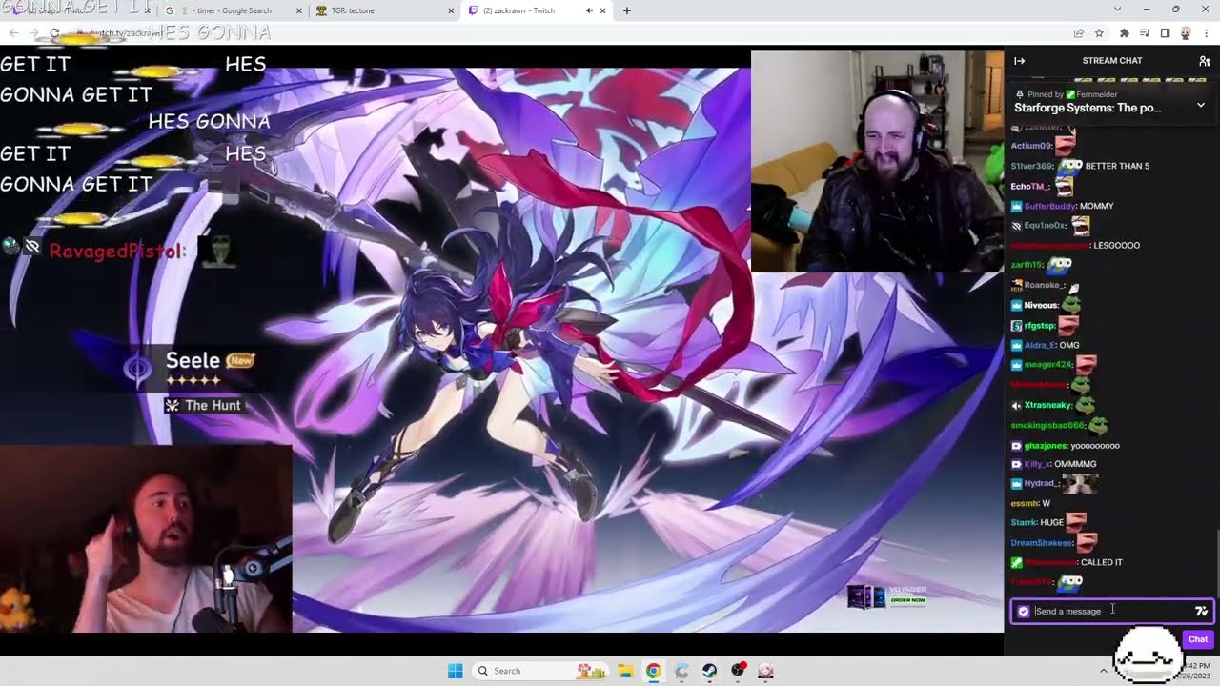Open OBS Studio from the taskbar
The width and height of the screenshot is (1220, 686).
(x=738, y=671)
